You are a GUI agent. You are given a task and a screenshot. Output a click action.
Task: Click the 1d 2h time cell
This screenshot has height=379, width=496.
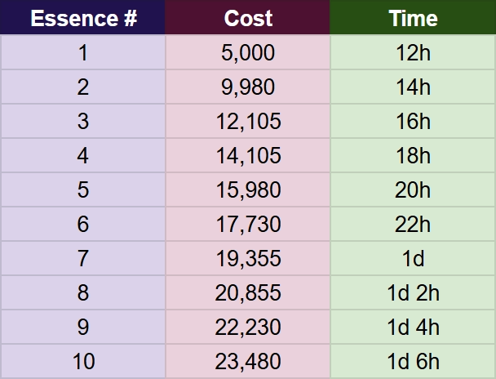point(413,292)
